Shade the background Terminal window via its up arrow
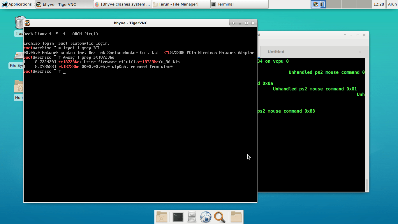398x224 pixels. point(344,35)
